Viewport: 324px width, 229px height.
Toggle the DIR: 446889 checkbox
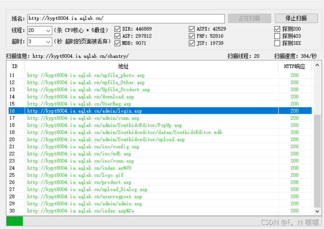[117, 29]
